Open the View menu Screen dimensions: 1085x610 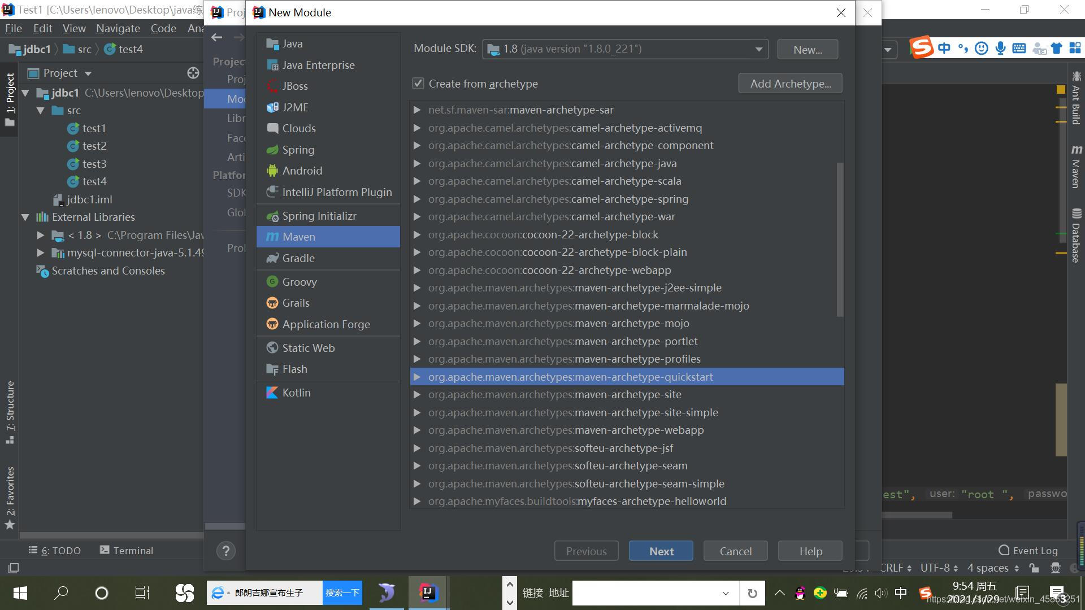pyautogui.click(x=74, y=28)
